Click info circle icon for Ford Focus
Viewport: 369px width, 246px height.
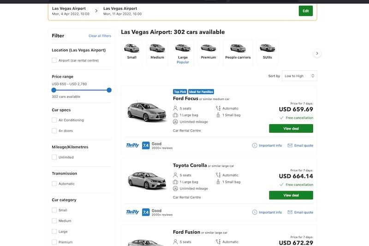(x=255, y=145)
